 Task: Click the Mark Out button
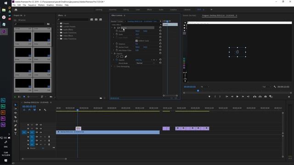220,97
